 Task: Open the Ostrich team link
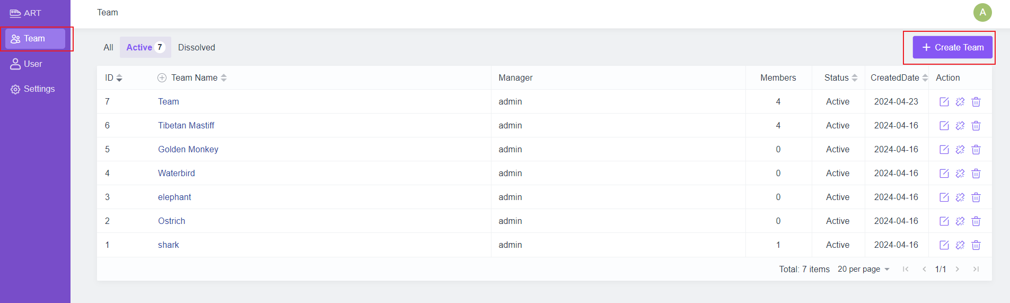172,221
